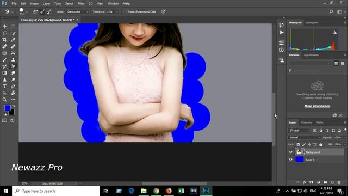The height and width of the screenshot is (196, 348).
Task: Select the Lasso tool
Action: point(4,33)
